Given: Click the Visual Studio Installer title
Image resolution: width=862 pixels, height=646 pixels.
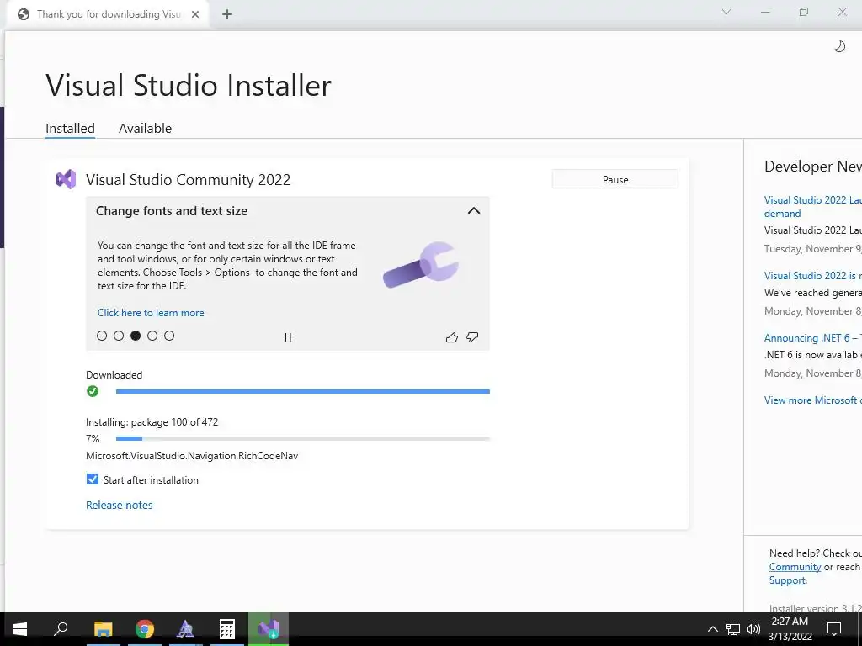Looking at the screenshot, I should [x=189, y=86].
